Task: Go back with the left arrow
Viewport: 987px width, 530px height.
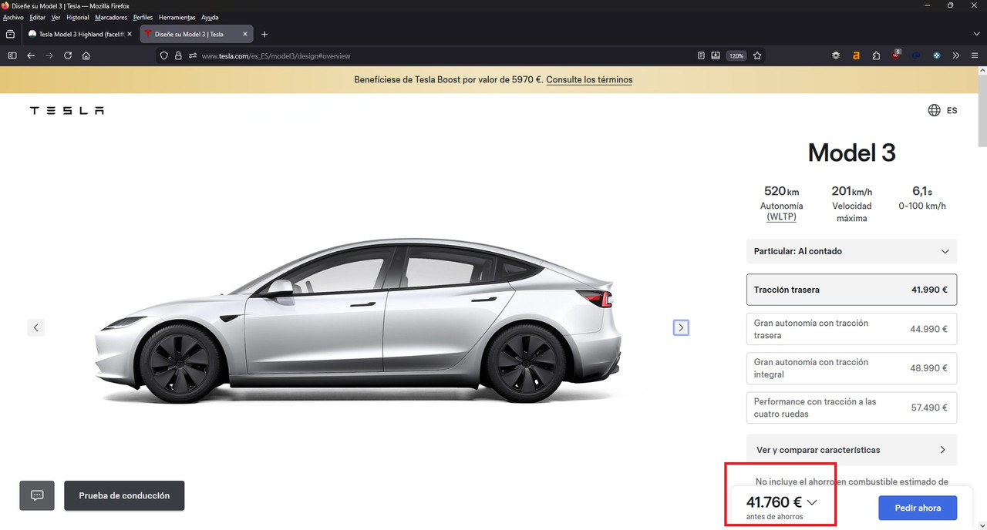Action: (x=31, y=55)
